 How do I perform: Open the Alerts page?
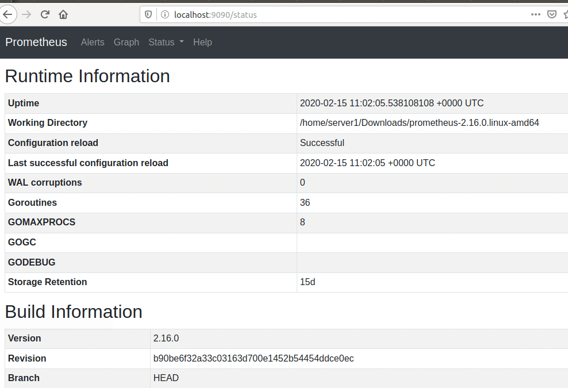click(x=93, y=42)
